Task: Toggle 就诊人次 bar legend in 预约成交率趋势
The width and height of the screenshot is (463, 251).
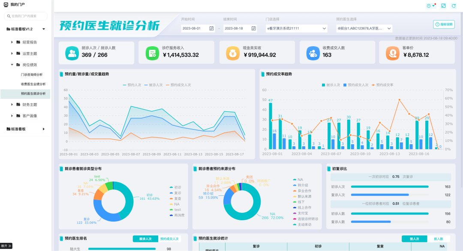Action: [x=331, y=85]
